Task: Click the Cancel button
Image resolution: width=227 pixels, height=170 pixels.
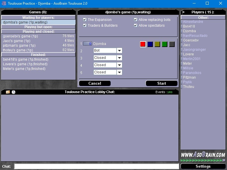Action: pos(95,83)
